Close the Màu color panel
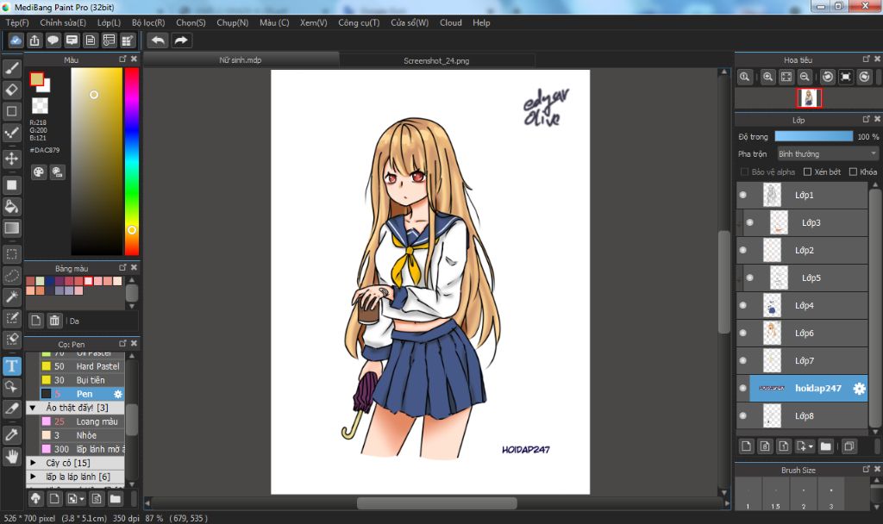The height and width of the screenshot is (524, 883). click(x=134, y=59)
